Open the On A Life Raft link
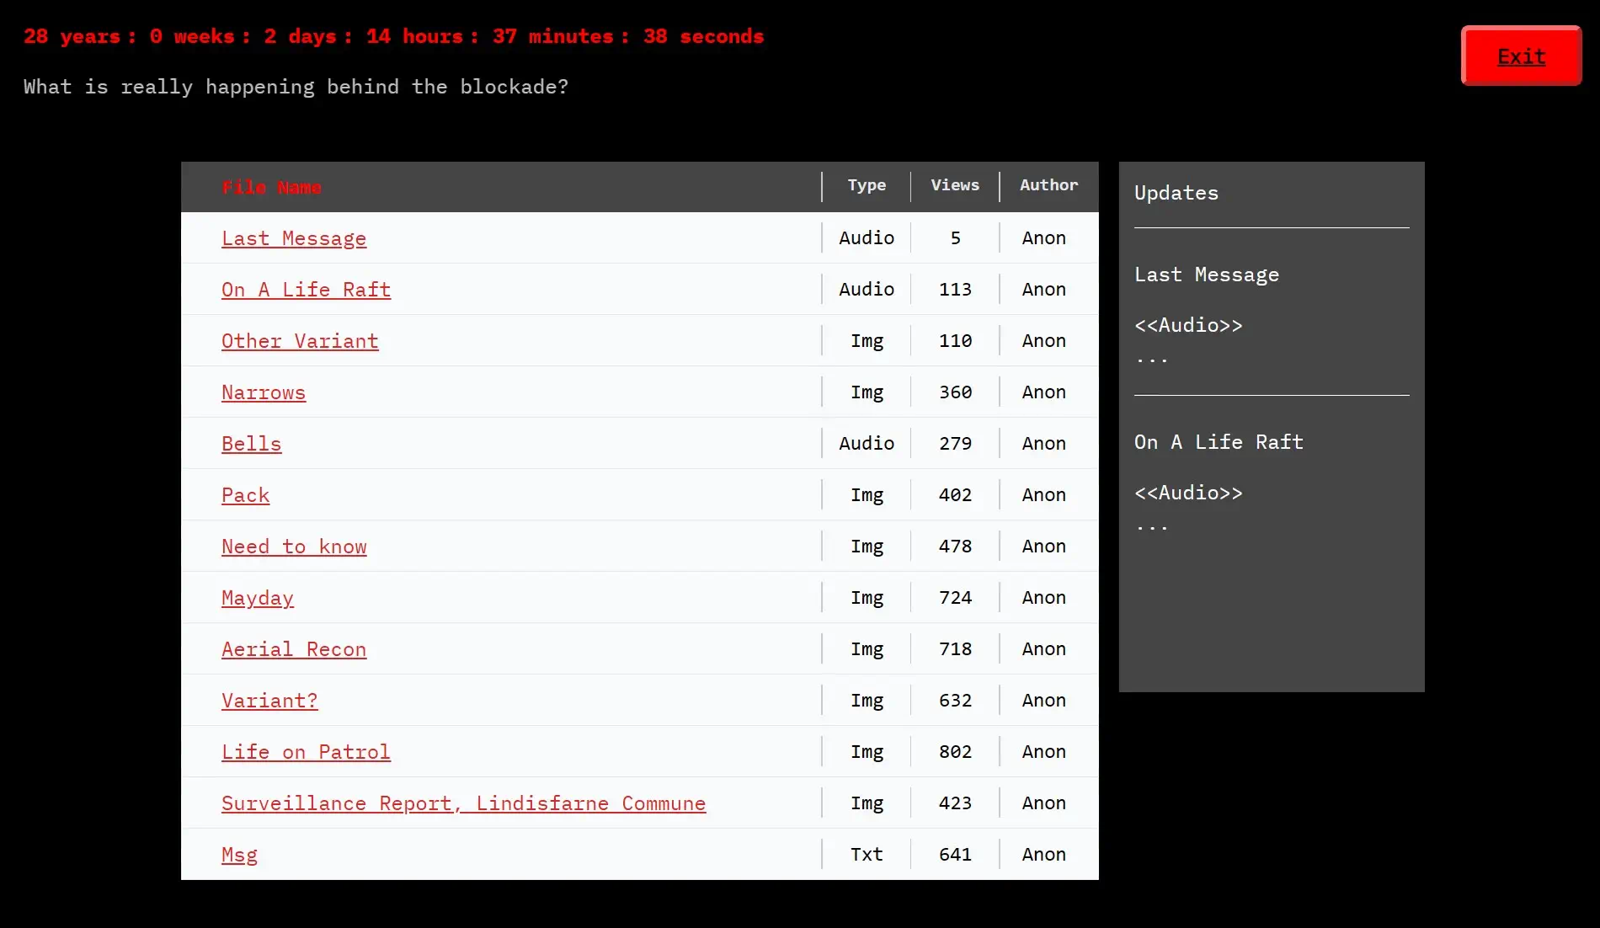 (306, 290)
